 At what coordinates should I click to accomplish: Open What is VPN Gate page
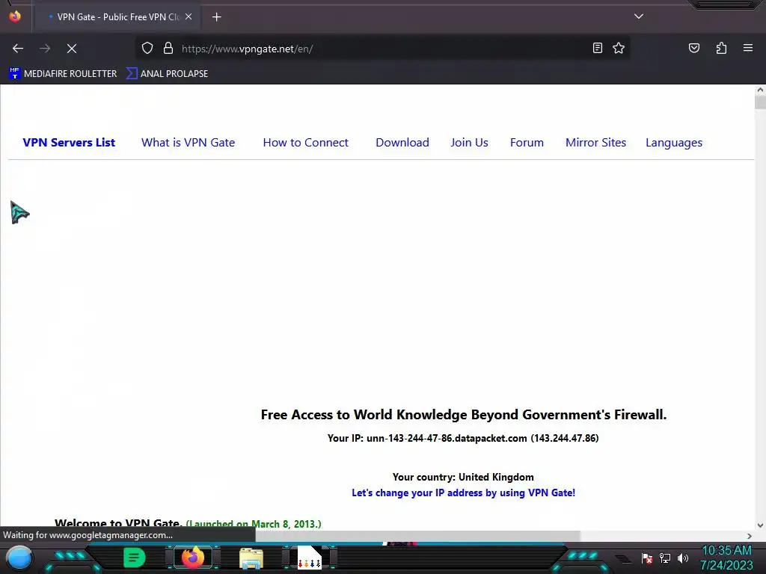tap(188, 143)
